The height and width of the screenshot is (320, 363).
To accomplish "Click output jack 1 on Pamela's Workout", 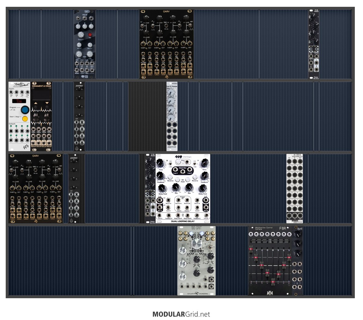I will [x=11, y=131].
